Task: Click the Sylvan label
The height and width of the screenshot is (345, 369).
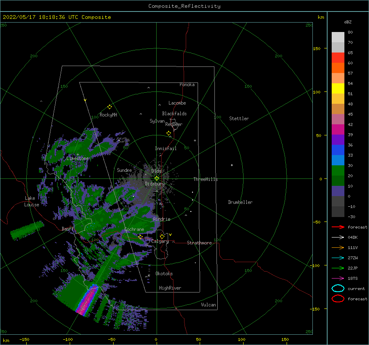Action: pos(157,121)
